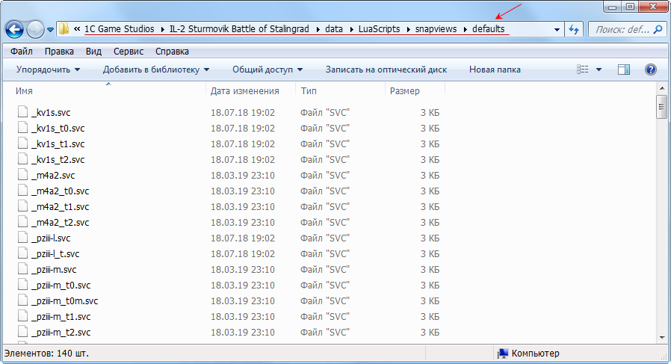Toggle the preview pane icon
This screenshot has height=364, width=671.
tap(624, 70)
